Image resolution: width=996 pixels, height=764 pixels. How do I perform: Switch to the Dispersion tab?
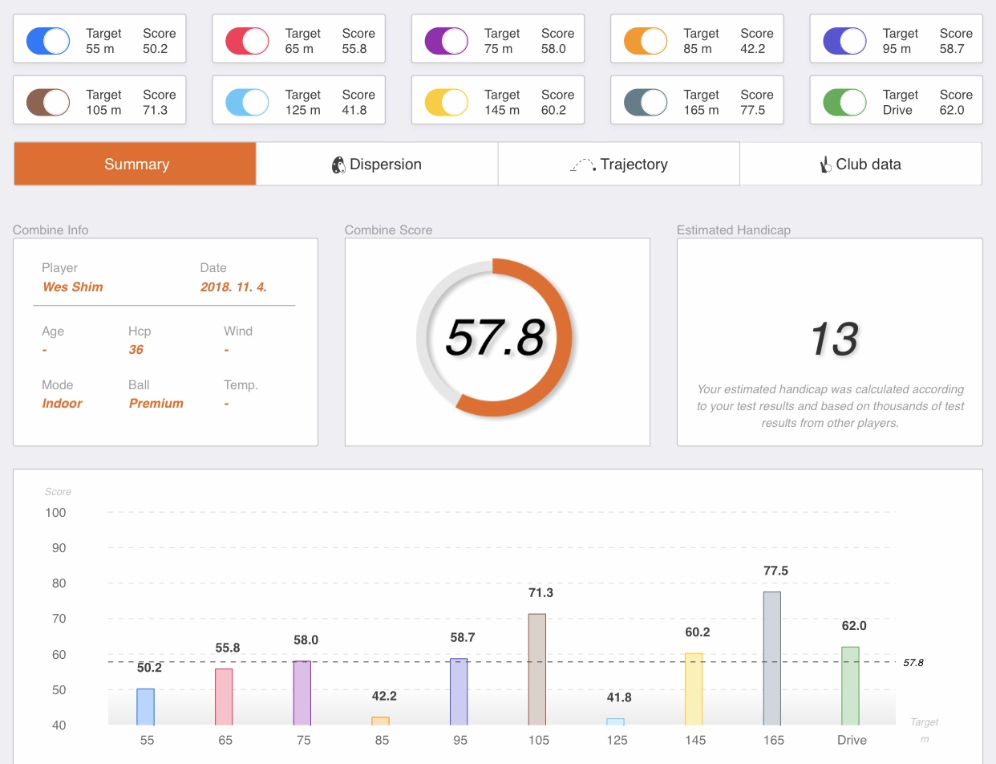point(377,165)
